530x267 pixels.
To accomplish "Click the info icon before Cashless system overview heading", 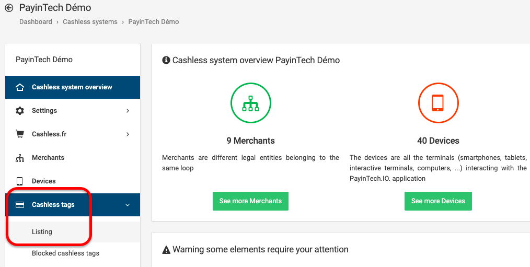I will (x=166, y=60).
